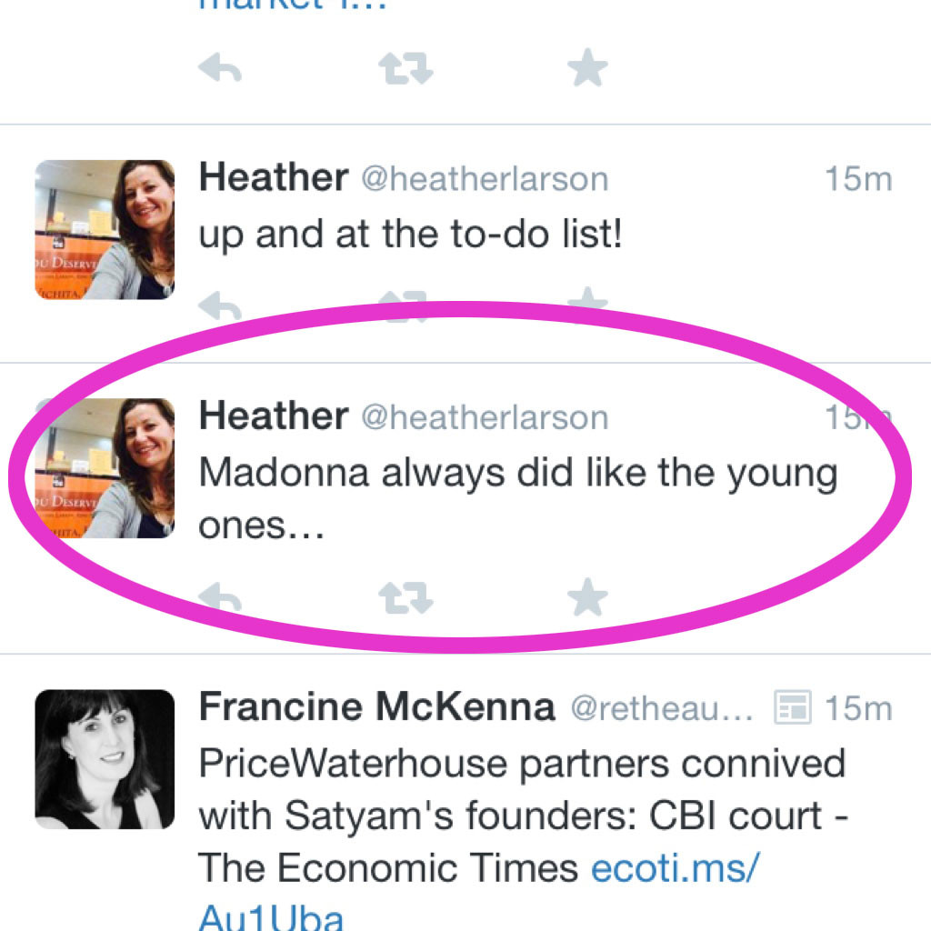Reply to 'up and at the to-do list' tweet
The width and height of the screenshot is (931, 931).
220,305
